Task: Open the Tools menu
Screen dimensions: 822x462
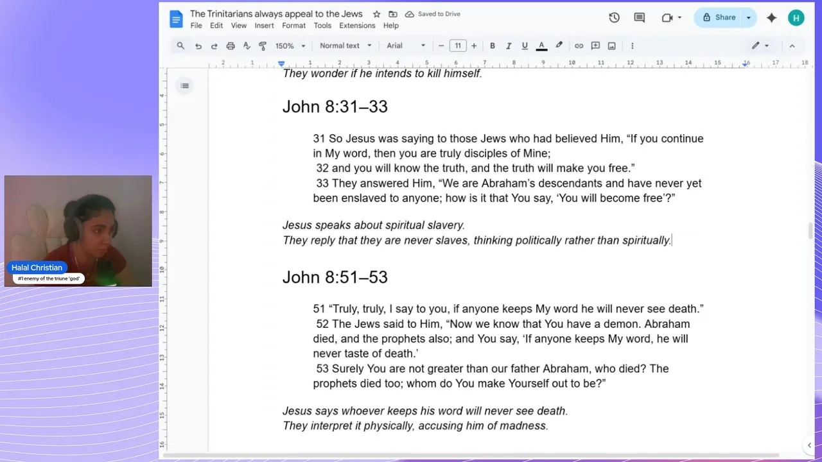Action: coord(322,26)
